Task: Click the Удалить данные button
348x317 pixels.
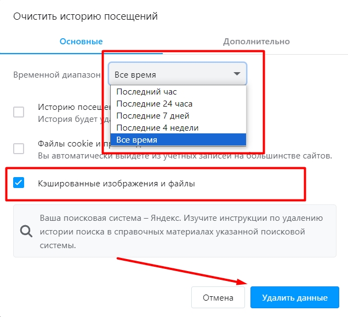Action: (294, 298)
